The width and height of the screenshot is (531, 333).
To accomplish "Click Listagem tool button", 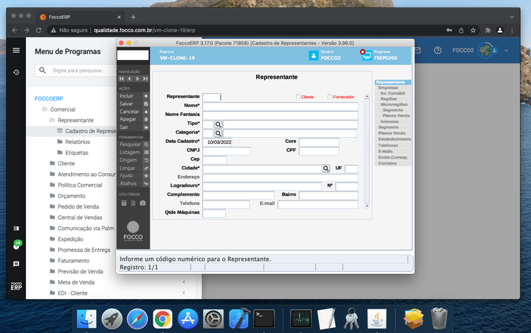I will 134,152.
